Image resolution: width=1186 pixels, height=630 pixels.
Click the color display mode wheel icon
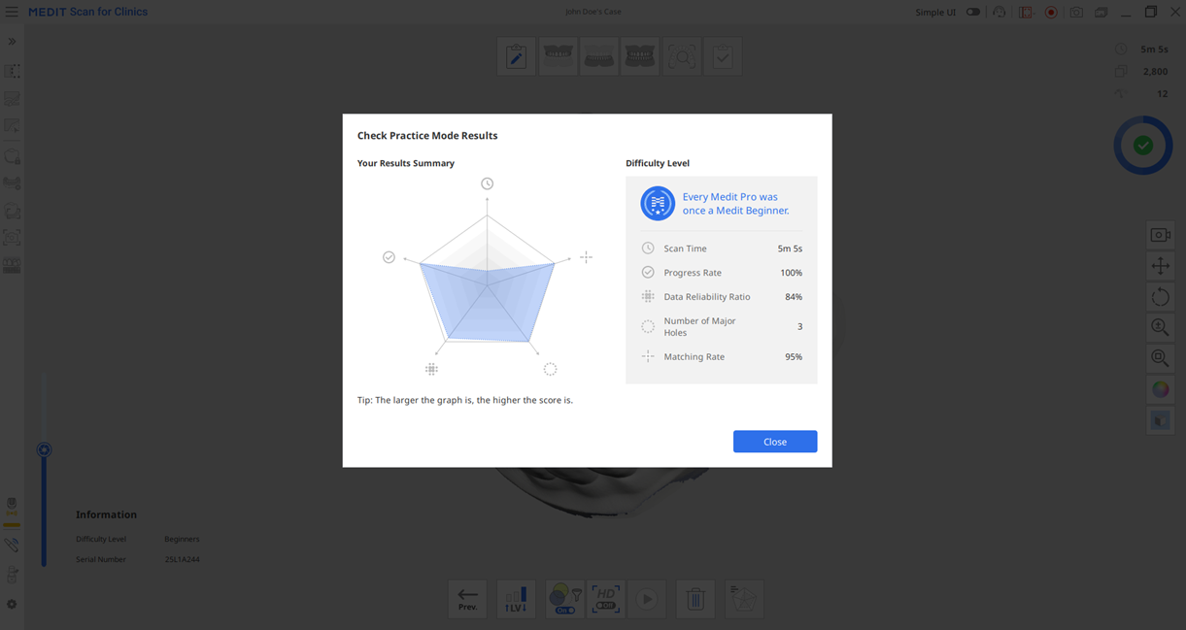(x=1161, y=389)
